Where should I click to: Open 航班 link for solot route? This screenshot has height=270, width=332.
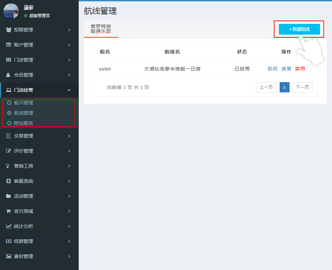272,69
